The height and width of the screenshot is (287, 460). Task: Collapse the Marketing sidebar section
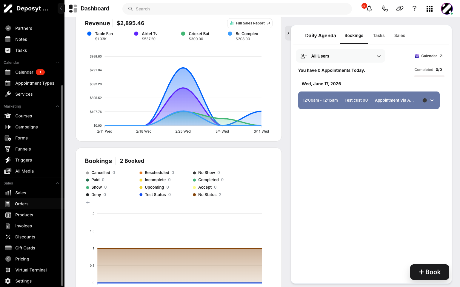pyautogui.click(x=58, y=106)
